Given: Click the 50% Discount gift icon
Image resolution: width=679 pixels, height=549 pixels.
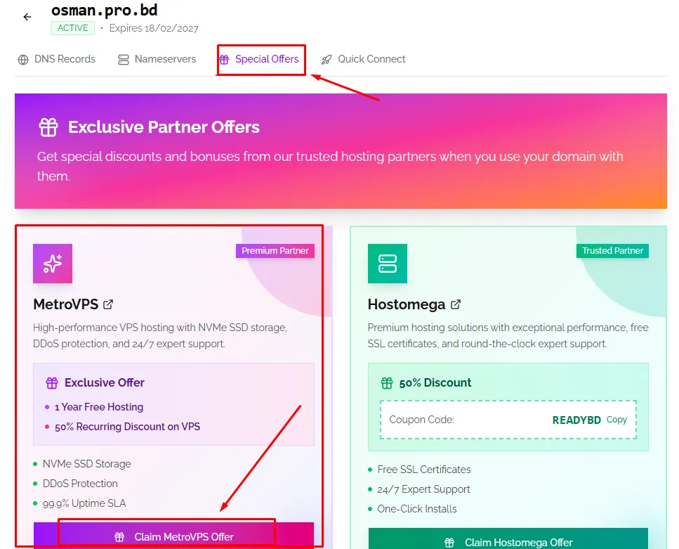Looking at the screenshot, I should 387,383.
